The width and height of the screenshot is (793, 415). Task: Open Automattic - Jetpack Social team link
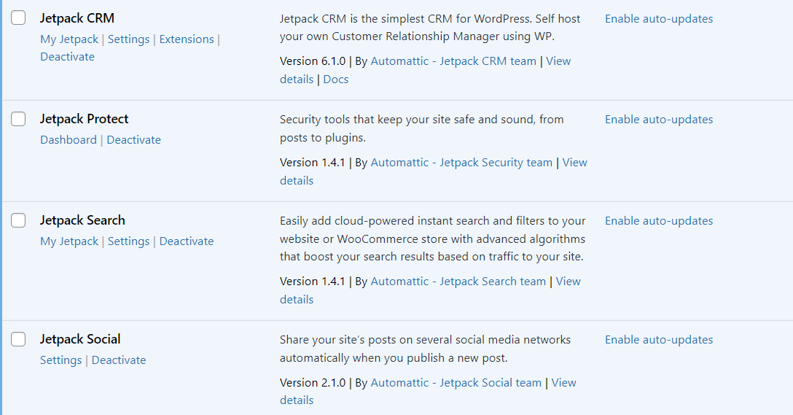click(x=456, y=383)
